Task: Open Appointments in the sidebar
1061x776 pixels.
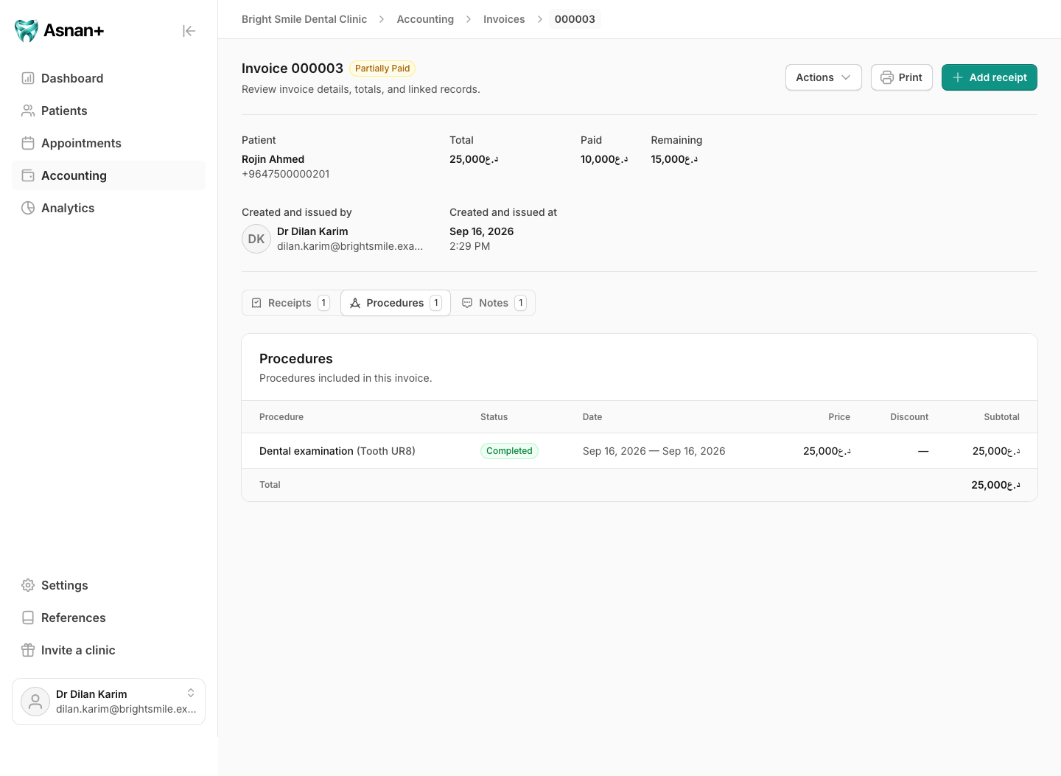Action: click(108, 143)
